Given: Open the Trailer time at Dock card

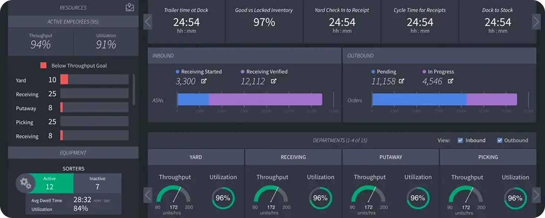Looking at the screenshot, I should click(186, 22).
